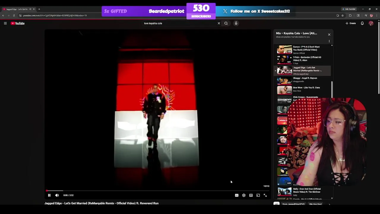The width and height of the screenshot is (380, 214).
Task: Select the Hip Hop Soul chip
Action: tap(315, 204)
